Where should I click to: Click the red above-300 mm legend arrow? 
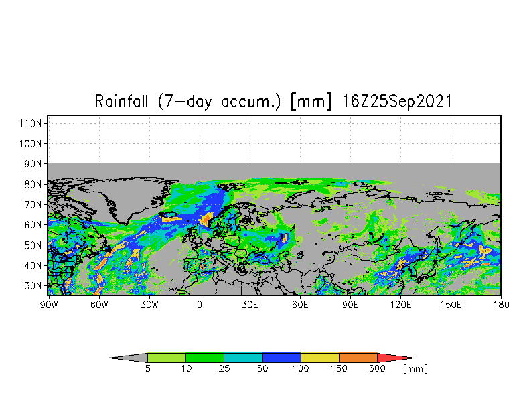(x=396, y=358)
